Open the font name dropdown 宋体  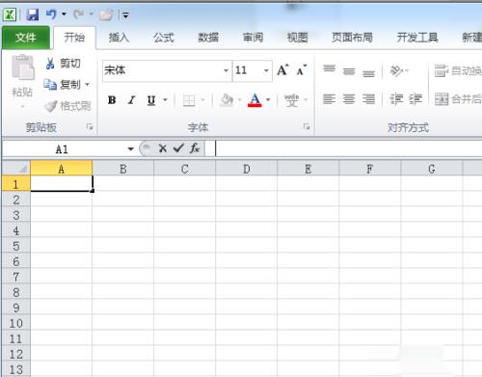click(226, 70)
